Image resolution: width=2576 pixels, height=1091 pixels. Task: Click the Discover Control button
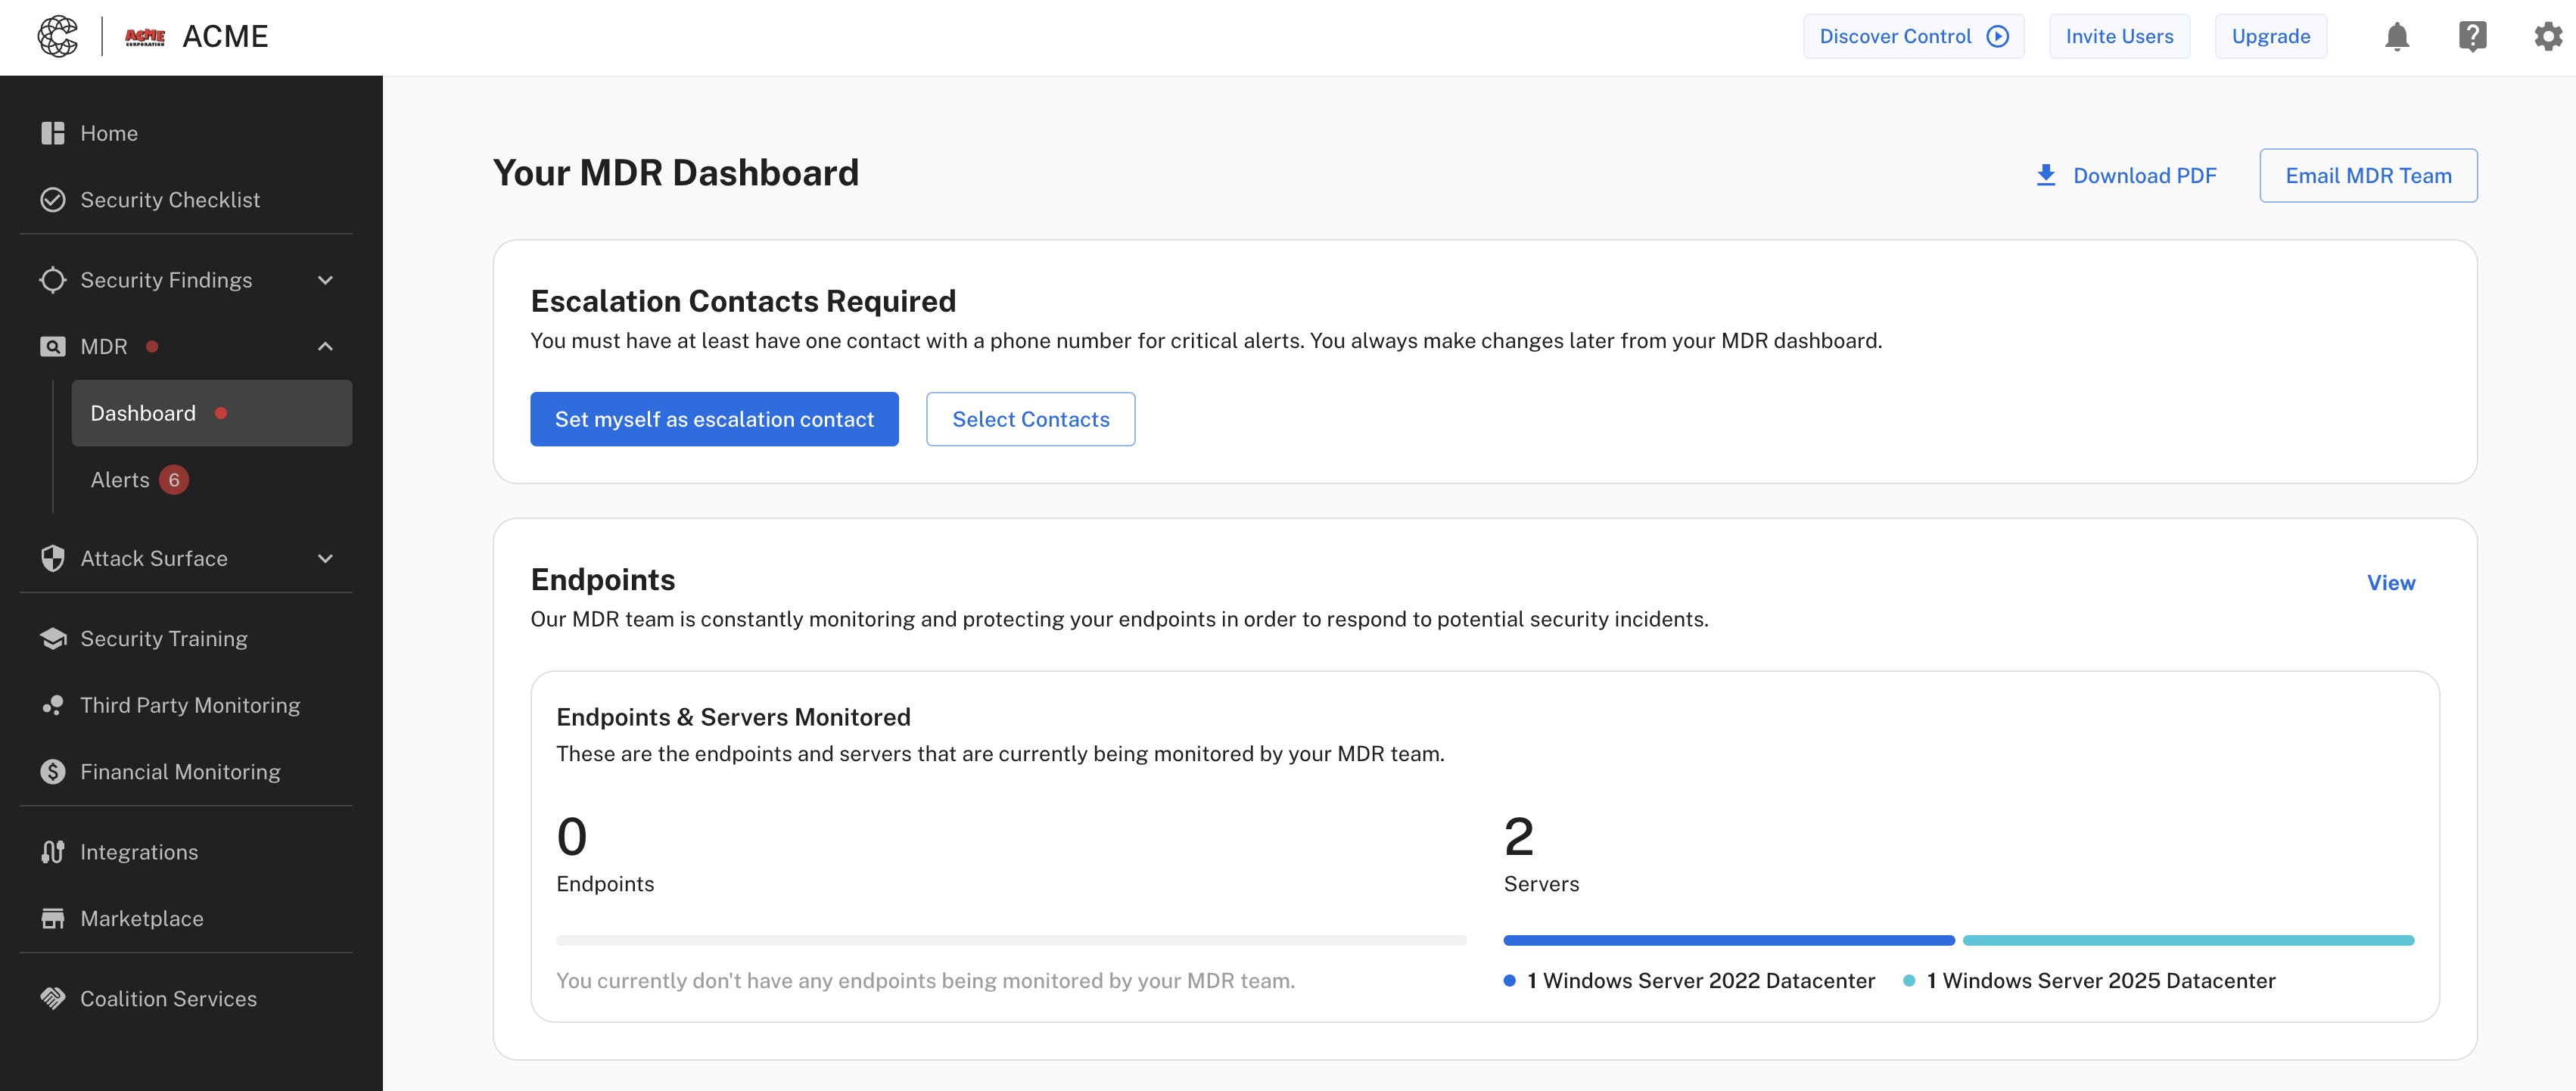click(x=1913, y=37)
